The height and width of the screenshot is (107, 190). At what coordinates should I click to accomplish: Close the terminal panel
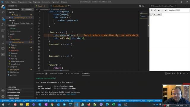[187, 73]
